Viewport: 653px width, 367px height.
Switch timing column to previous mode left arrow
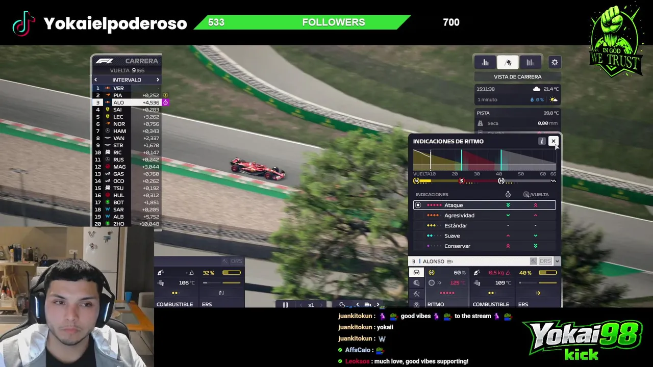coord(95,80)
